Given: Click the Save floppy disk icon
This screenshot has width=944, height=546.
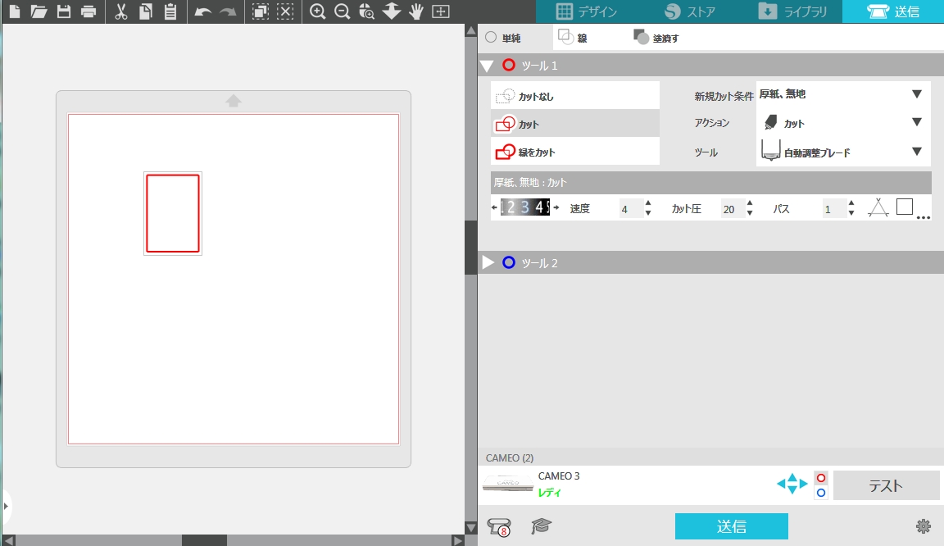Looking at the screenshot, I should coord(63,11).
